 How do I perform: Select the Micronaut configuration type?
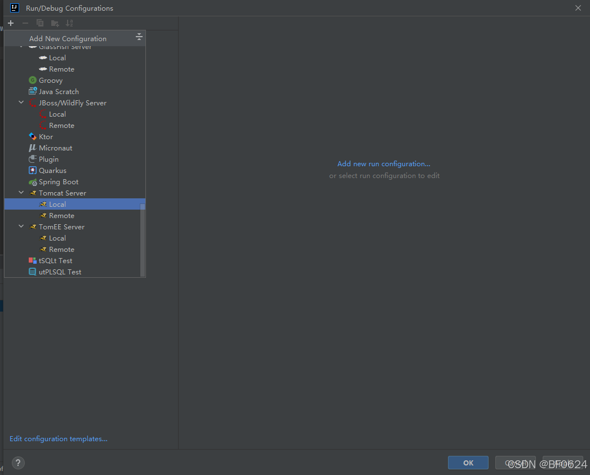[x=74, y=148]
